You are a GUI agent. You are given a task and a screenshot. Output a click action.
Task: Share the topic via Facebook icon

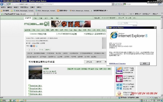coord(32,46)
